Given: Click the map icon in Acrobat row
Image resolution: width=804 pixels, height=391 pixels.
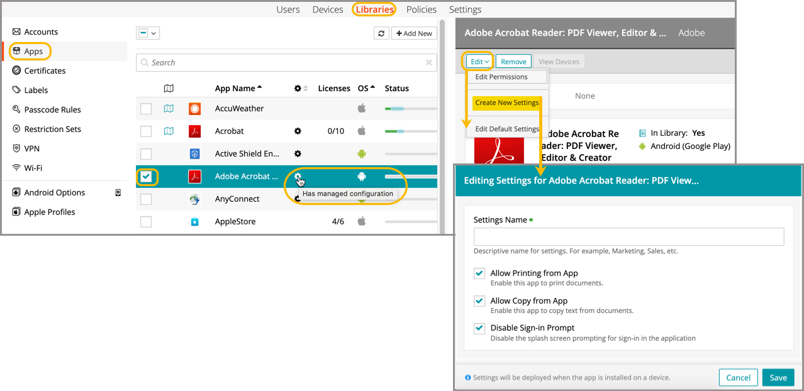Looking at the screenshot, I should (x=169, y=131).
